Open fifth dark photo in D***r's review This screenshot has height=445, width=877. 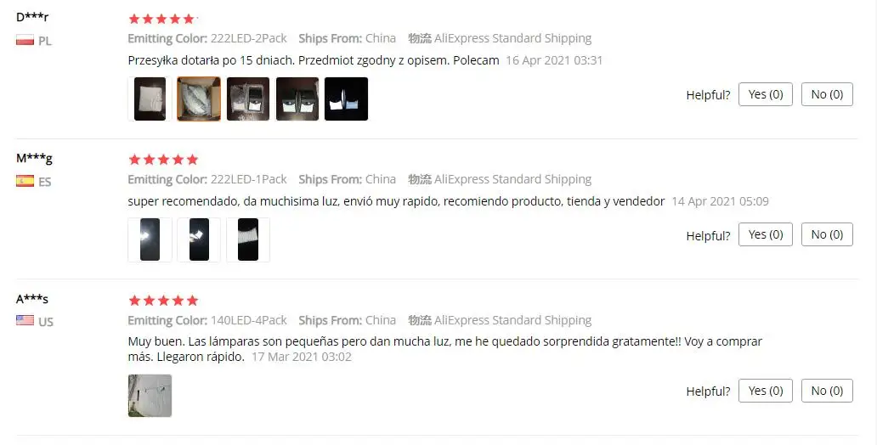[346, 99]
